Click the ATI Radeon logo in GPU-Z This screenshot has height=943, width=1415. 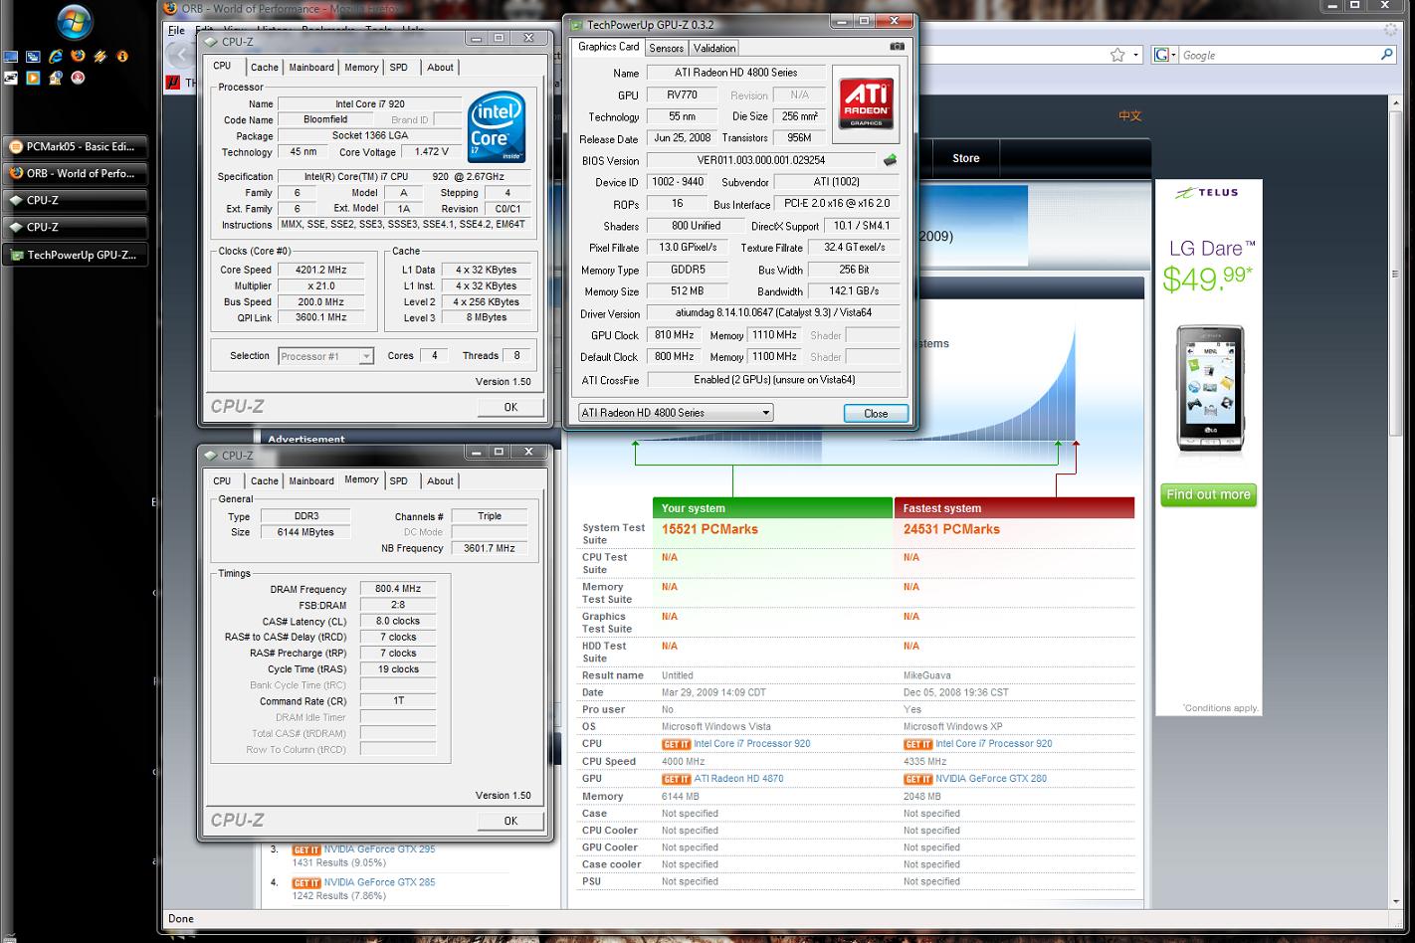pos(866,103)
